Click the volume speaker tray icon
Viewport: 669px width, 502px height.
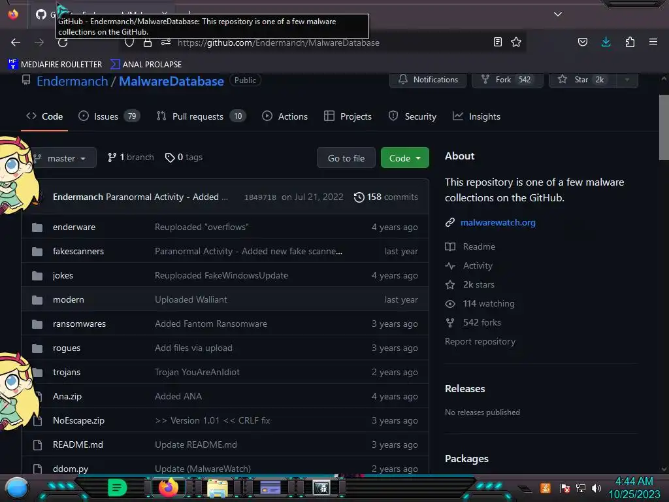tap(596, 488)
